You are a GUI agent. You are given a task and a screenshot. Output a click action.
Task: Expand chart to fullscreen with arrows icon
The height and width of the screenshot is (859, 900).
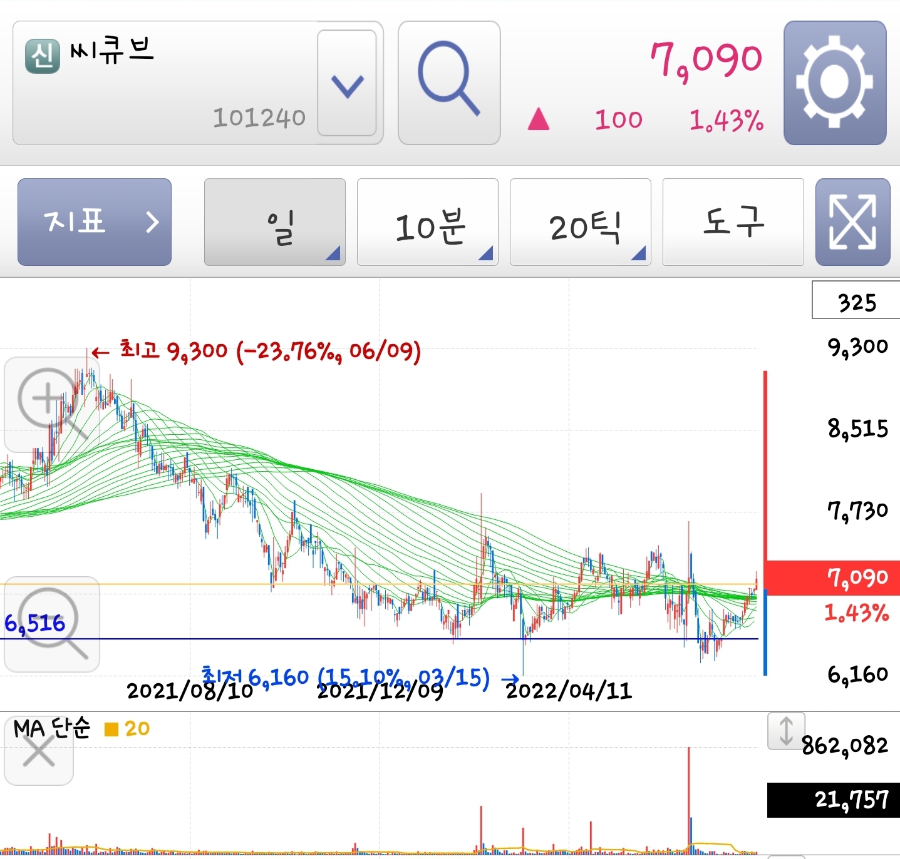[x=852, y=222]
